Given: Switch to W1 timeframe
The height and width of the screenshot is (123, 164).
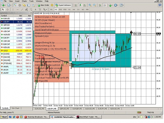Looking at the screenshot, I should pyautogui.click(x=83, y=9).
